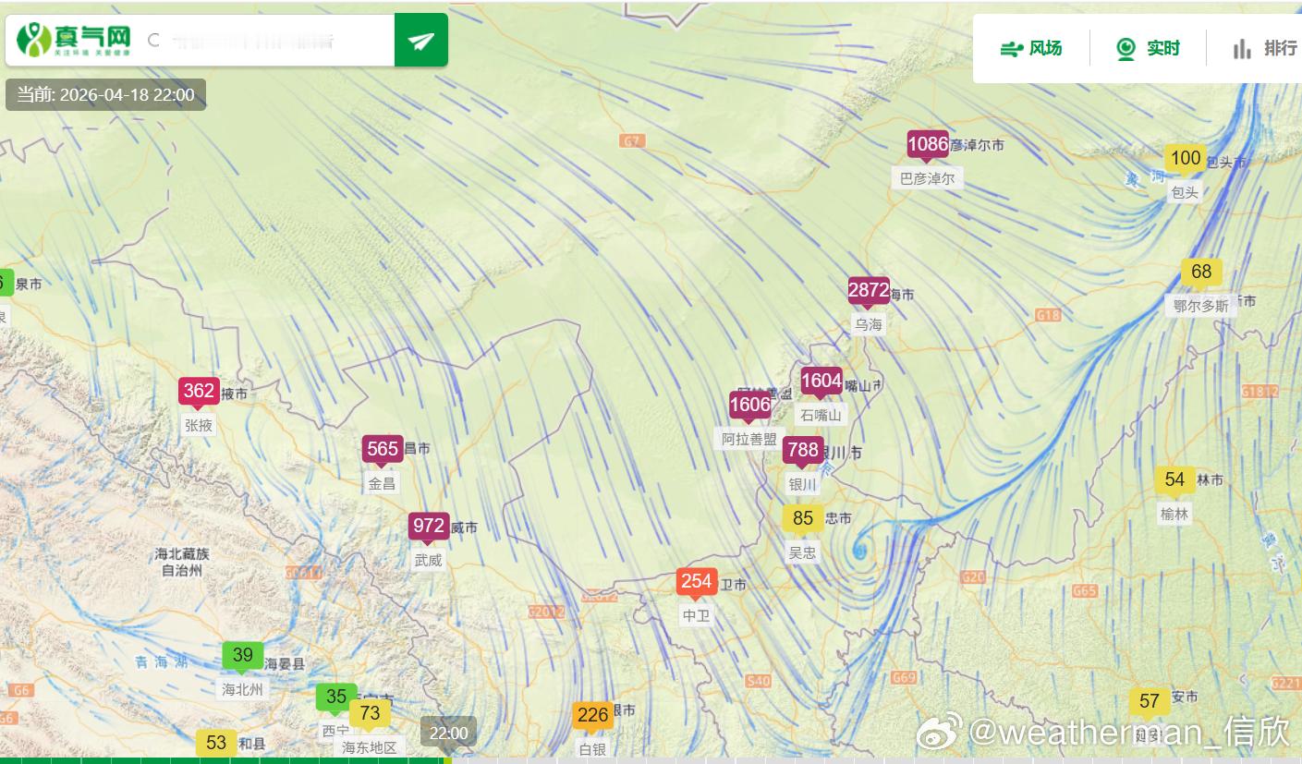Click the green timeline progress bar
The height and width of the screenshot is (764, 1302).
point(225,760)
